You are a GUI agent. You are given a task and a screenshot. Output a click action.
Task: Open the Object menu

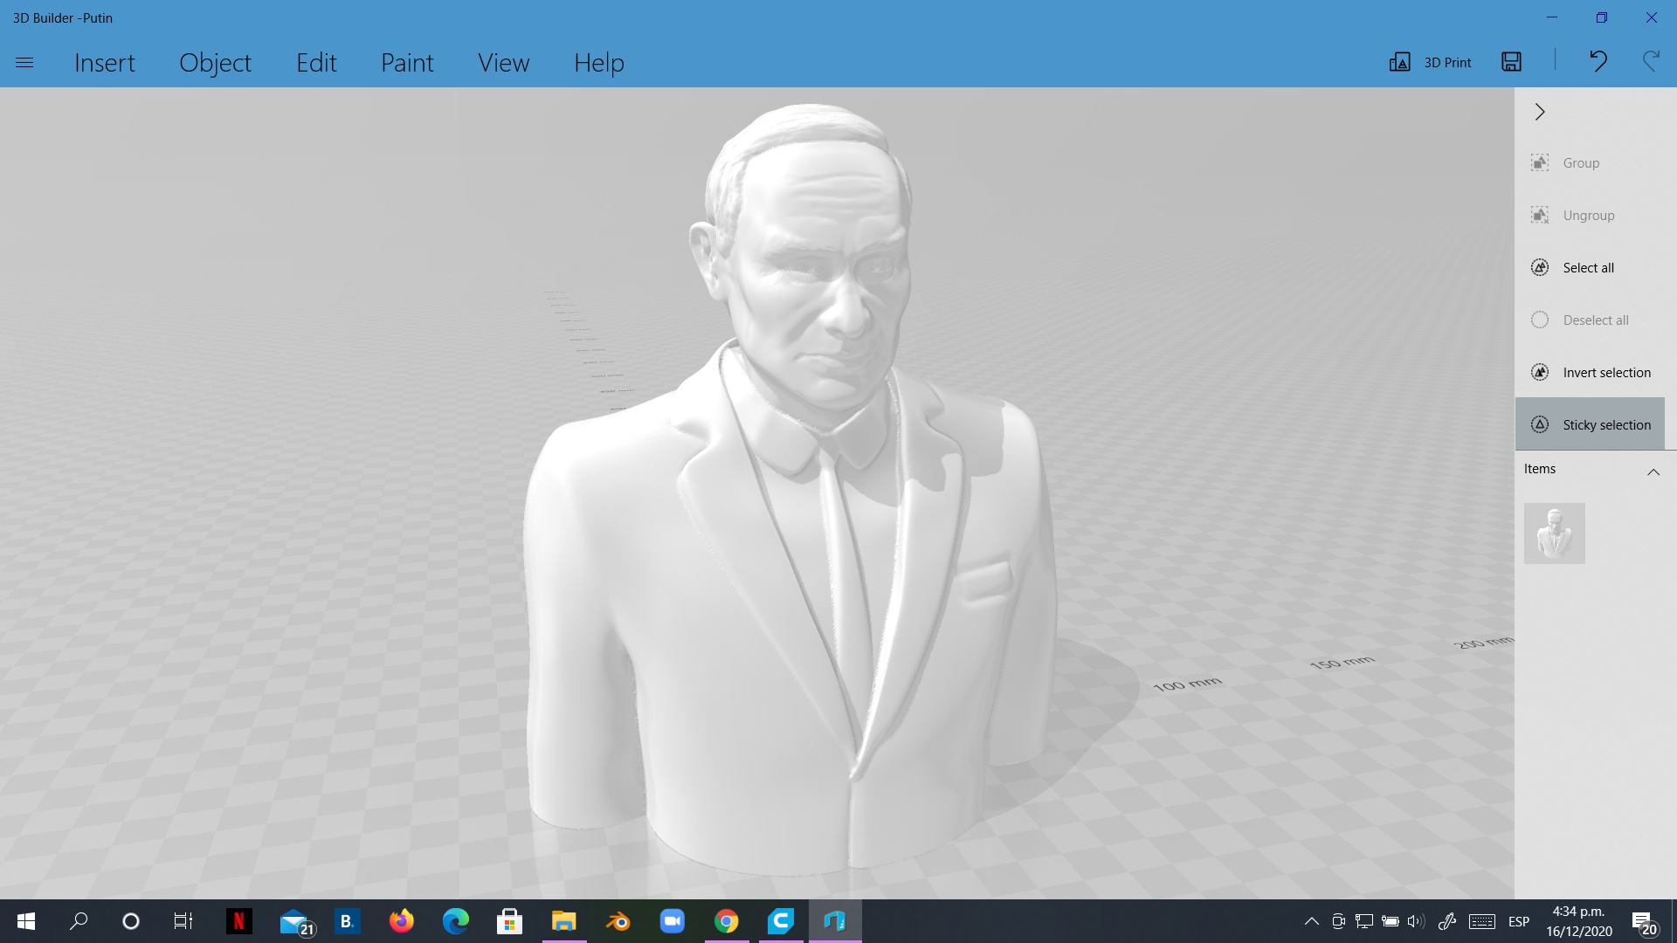click(x=215, y=63)
